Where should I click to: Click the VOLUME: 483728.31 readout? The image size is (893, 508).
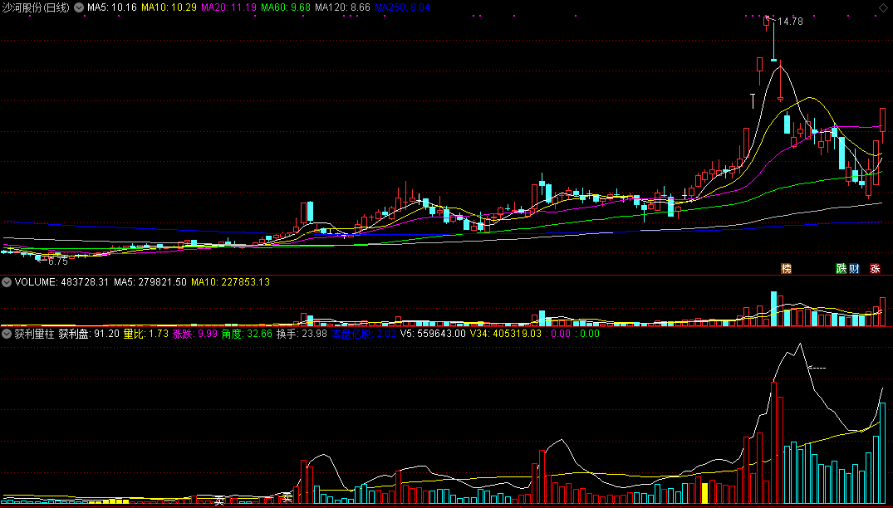pos(61,281)
